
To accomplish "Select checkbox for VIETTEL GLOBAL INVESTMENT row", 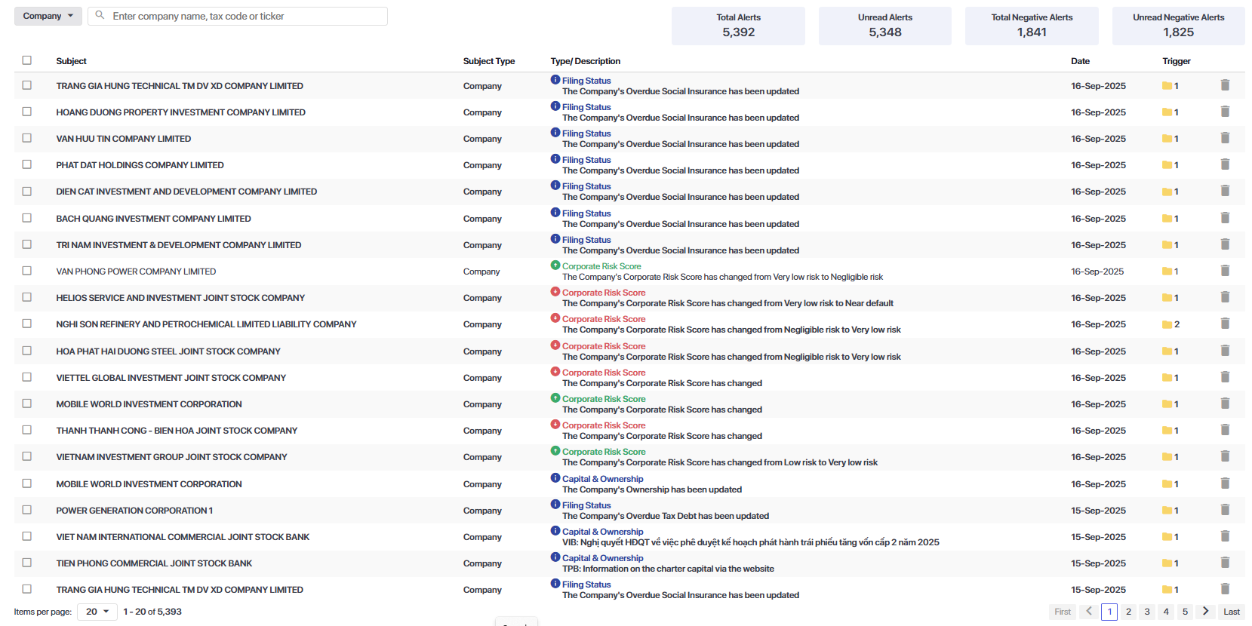I will [27, 377].
